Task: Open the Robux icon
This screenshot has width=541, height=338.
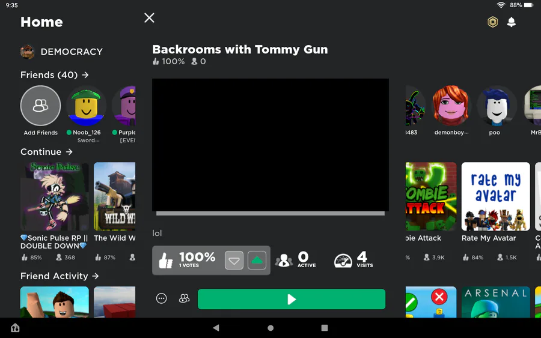Action: (x=493, y=22)
